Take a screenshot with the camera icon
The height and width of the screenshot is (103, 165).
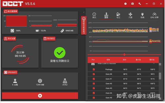(x=133, y=4)
